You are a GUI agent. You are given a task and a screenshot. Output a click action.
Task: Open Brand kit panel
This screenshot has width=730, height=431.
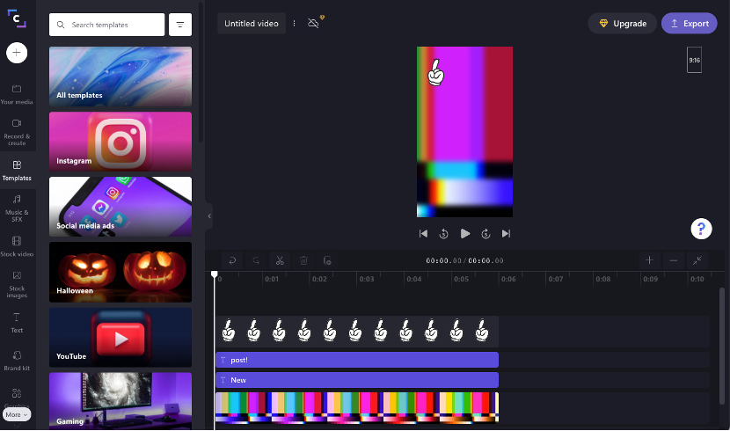click(17, 361)
